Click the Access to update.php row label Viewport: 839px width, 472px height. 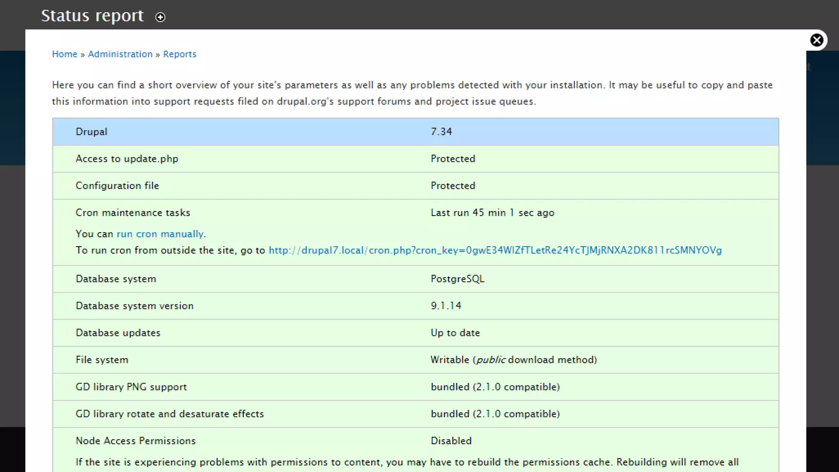127,159
